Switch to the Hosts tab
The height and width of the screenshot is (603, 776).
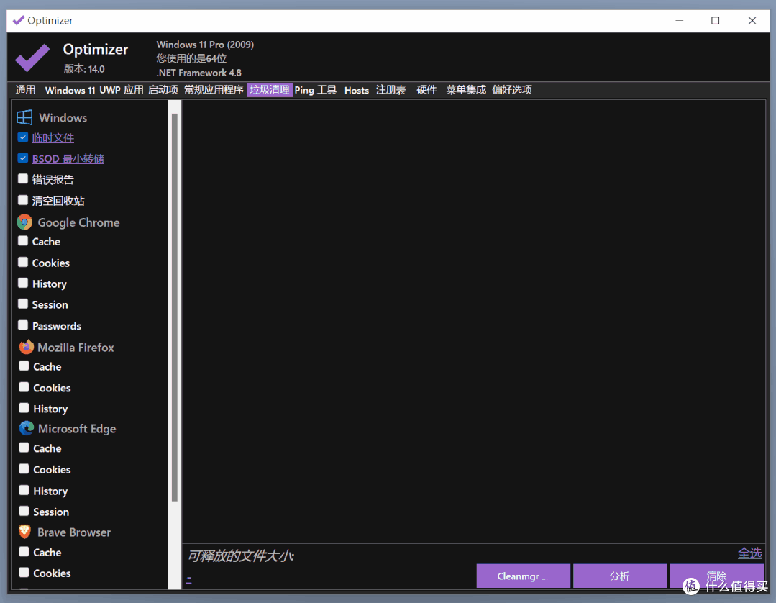click(x=356, y=90)
